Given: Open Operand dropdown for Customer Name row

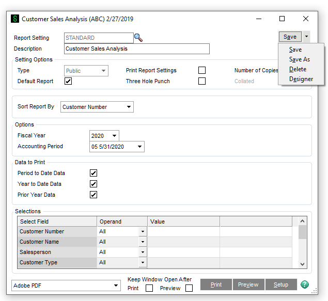Looking at the screenshot, I should click(x=143, y=242).
